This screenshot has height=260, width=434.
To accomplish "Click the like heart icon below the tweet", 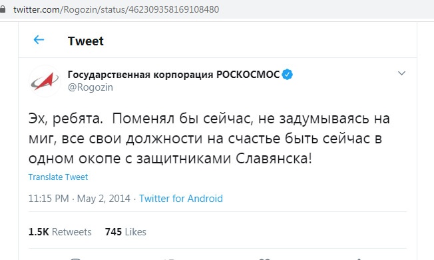I will (x=264, y=259).
